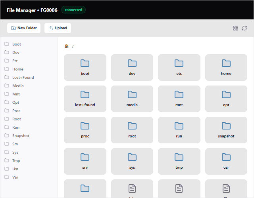254x198 pixels.
Task: Open the media folder card
Action: tap(132, 99)
